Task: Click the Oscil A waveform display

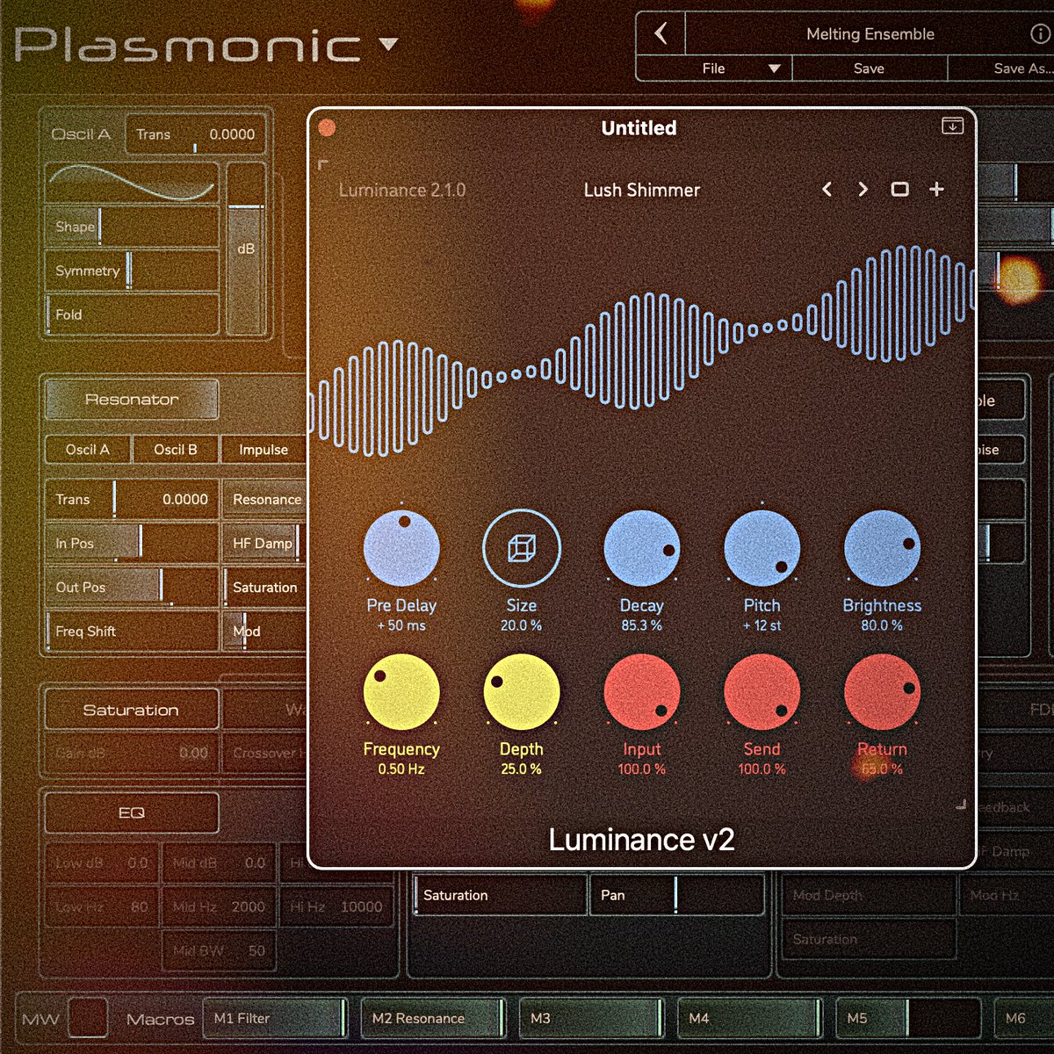Action: (x=132, y=183)
